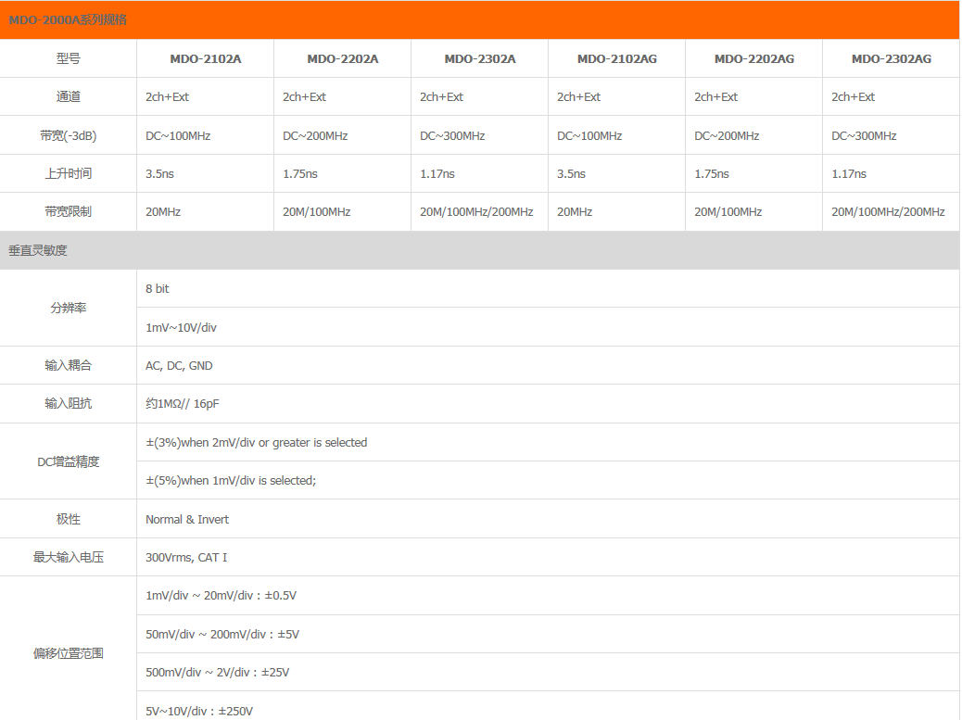Click the MDO-2102AG model header
This screenshot has height=720, width=962.
pos(616,58)
